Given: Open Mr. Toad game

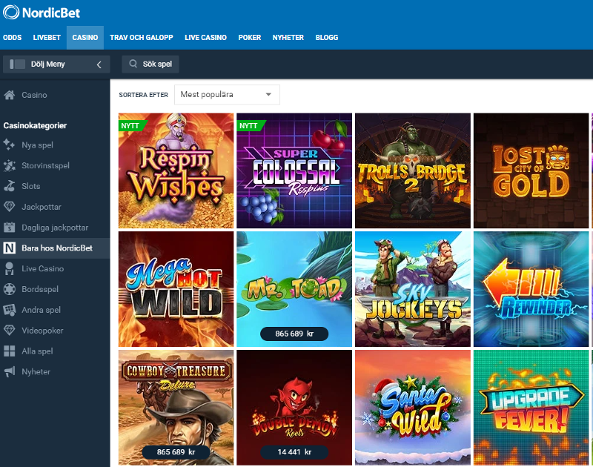Looking at the screenshot, I should [x=294, y=289].
